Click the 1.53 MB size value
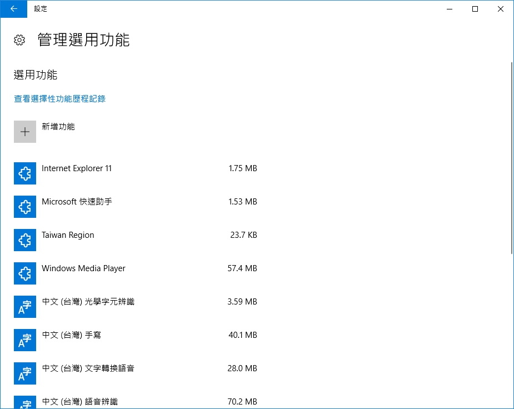The height and width of the screenshot is (409, 514). pyautogui.click(x=243, y=202)
